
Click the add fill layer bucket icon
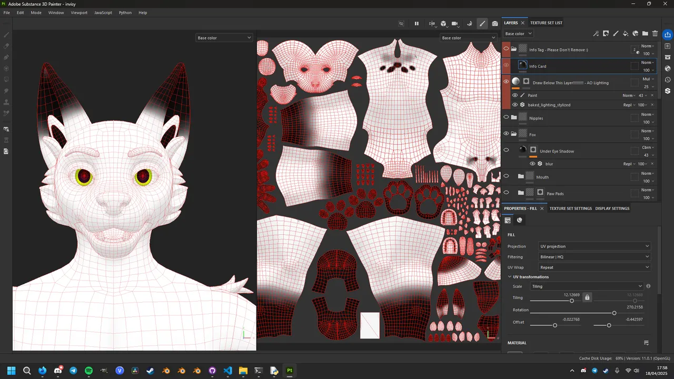(x=626, y=34)
